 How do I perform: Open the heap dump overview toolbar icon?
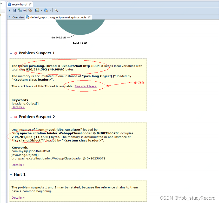click(x=10, y=10)
